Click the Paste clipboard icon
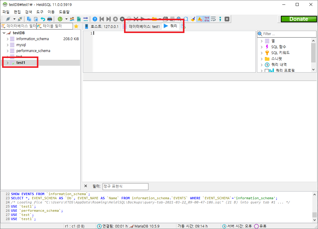 coord(36,19)
